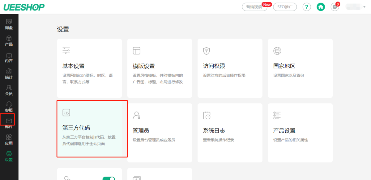Click the UEESHOP logo

click(24, 7)
